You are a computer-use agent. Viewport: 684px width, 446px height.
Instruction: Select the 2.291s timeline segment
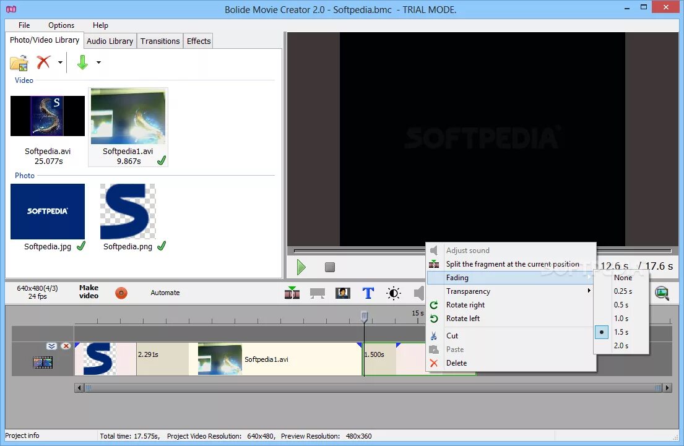coord(162,359)
